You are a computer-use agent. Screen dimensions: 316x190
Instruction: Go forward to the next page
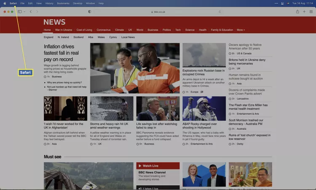[37, 11]
